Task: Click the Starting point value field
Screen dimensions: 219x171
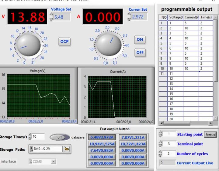Action: click(169, 134)
